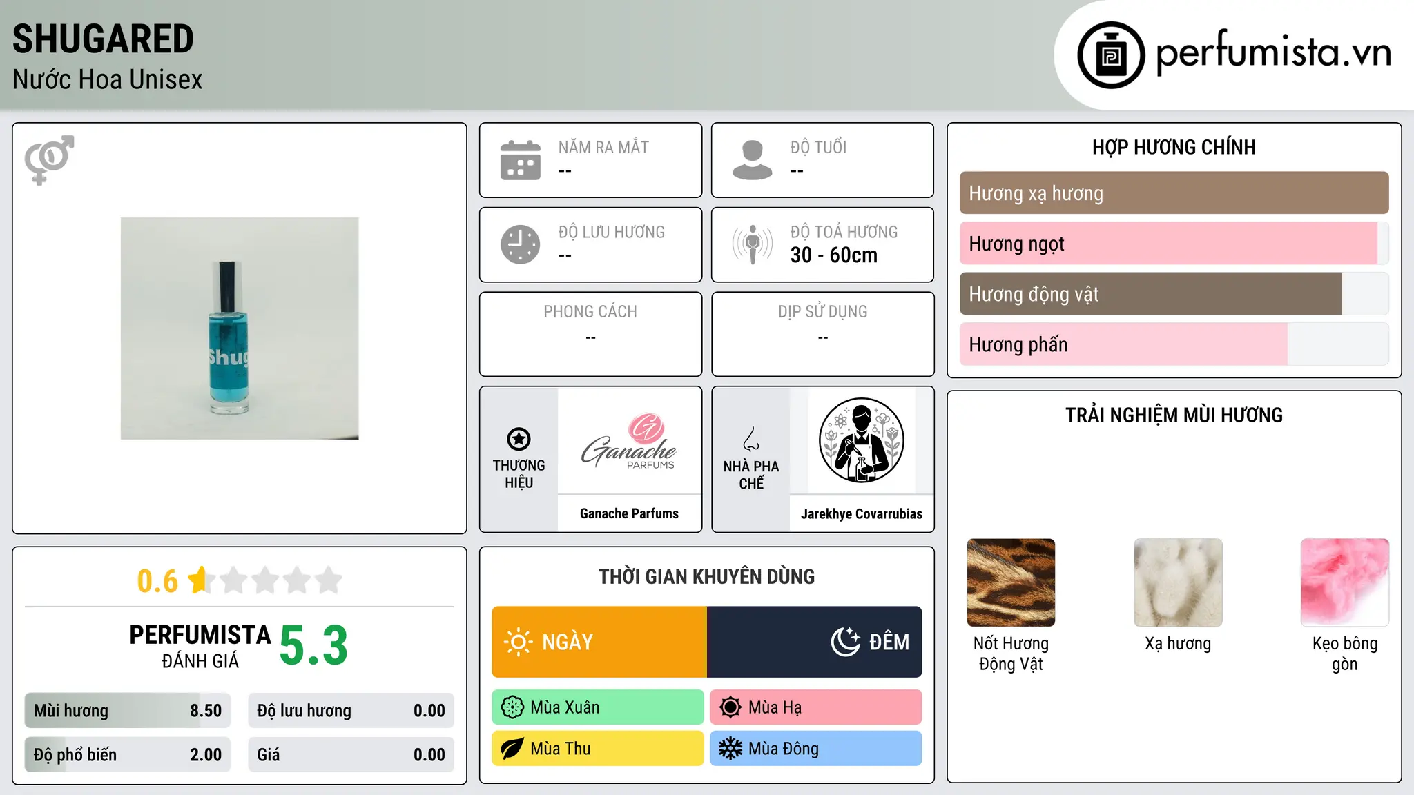Click the PERFUMISTA ĐÁNH GIÁ label
Image resolution: width=1414 pixels, height=795 pixels.
[x=200, y=646]
